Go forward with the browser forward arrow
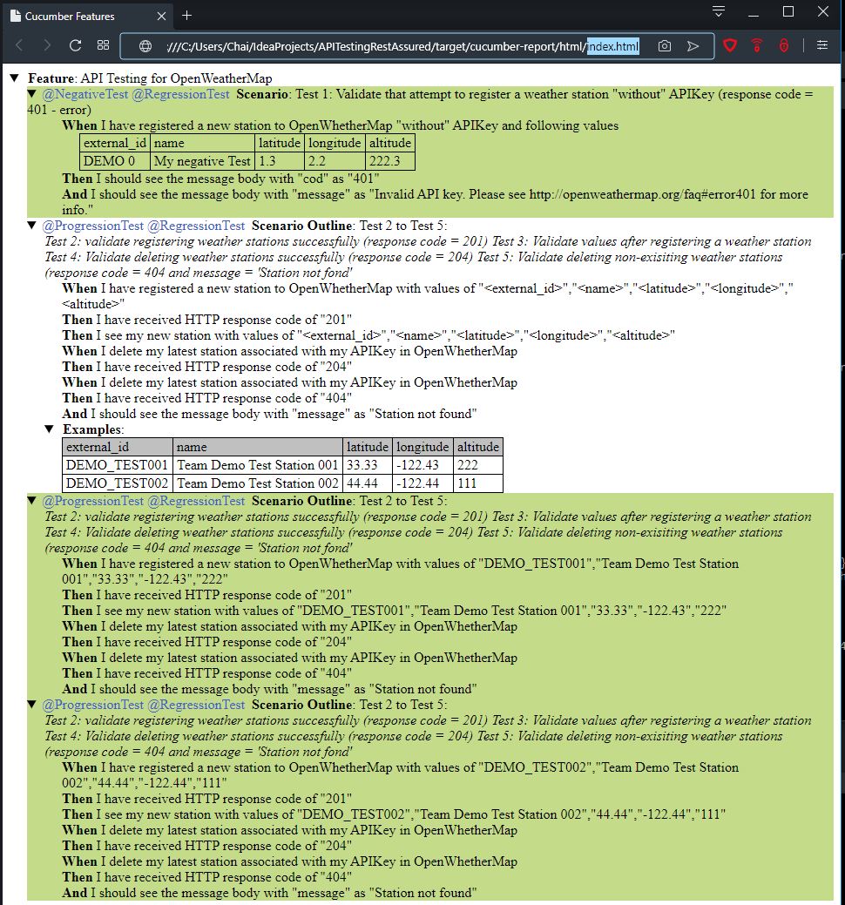The width and height of the screenshot is (845, 905). click(x=47, y=45)
